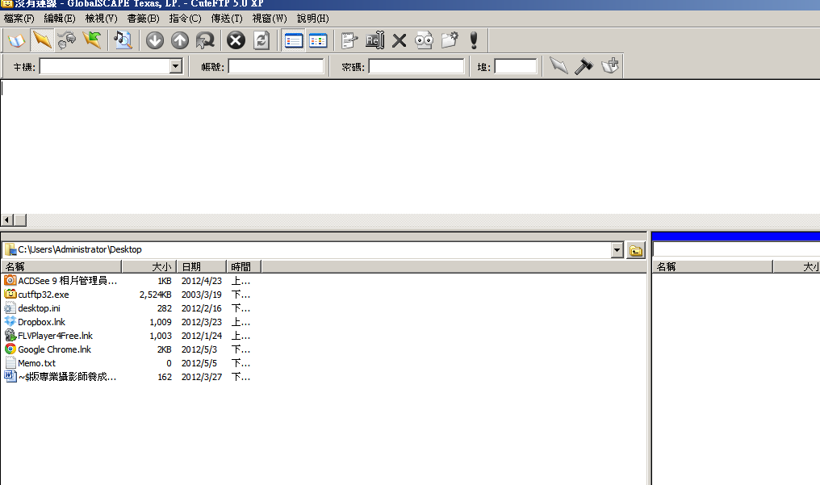Viewport: 820px width, 485px height.
Task: Click the 帳號 account input field
Action: 275,66
